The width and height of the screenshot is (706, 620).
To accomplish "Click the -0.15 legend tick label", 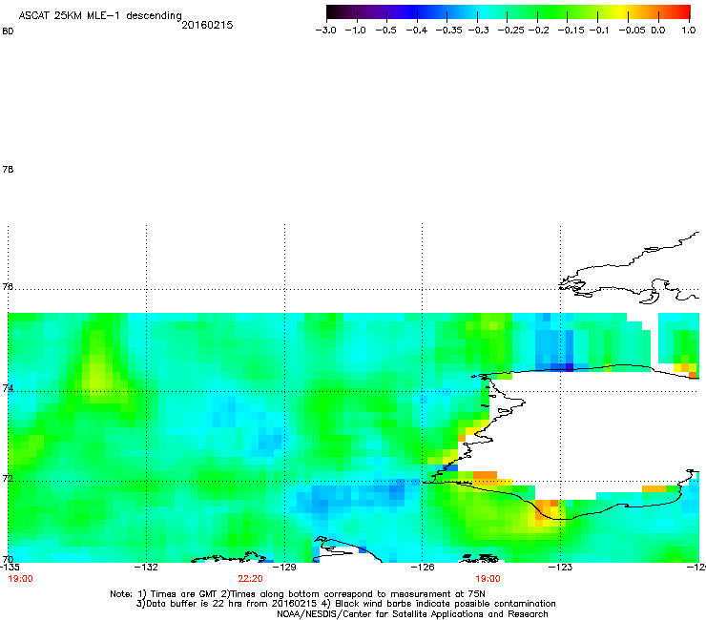I will pyautogui.click(x=571, y=31).
